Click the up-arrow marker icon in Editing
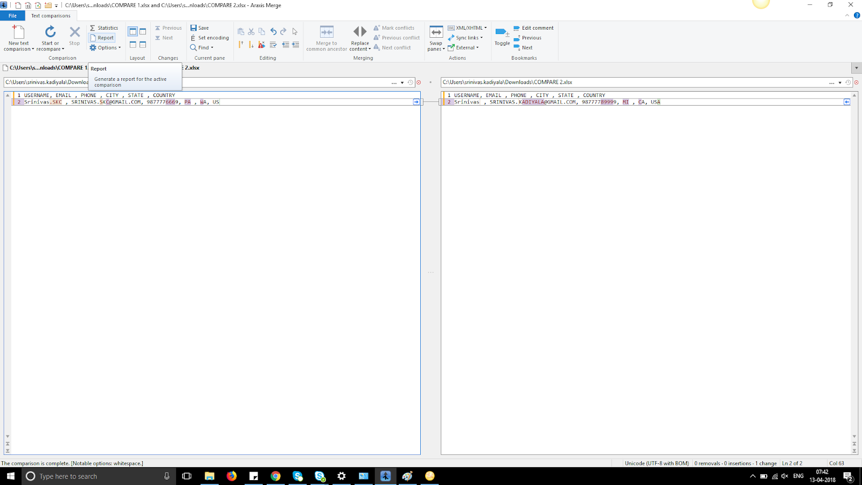The image size is (862, 485). [241, 45]
